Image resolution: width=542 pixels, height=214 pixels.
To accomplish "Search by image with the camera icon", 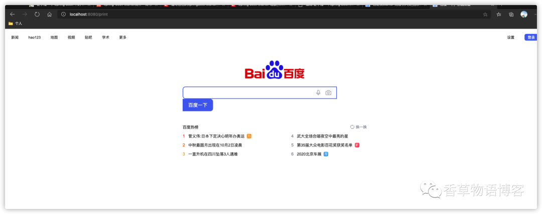I will [328, 92].
